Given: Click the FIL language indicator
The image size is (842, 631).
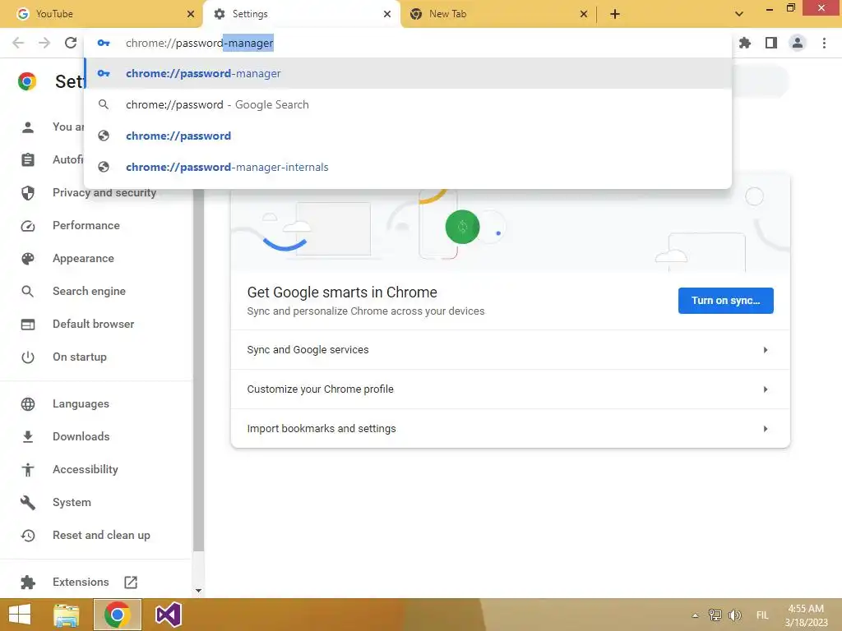Looking at the screenshot, I should click(x=762, y=615).
